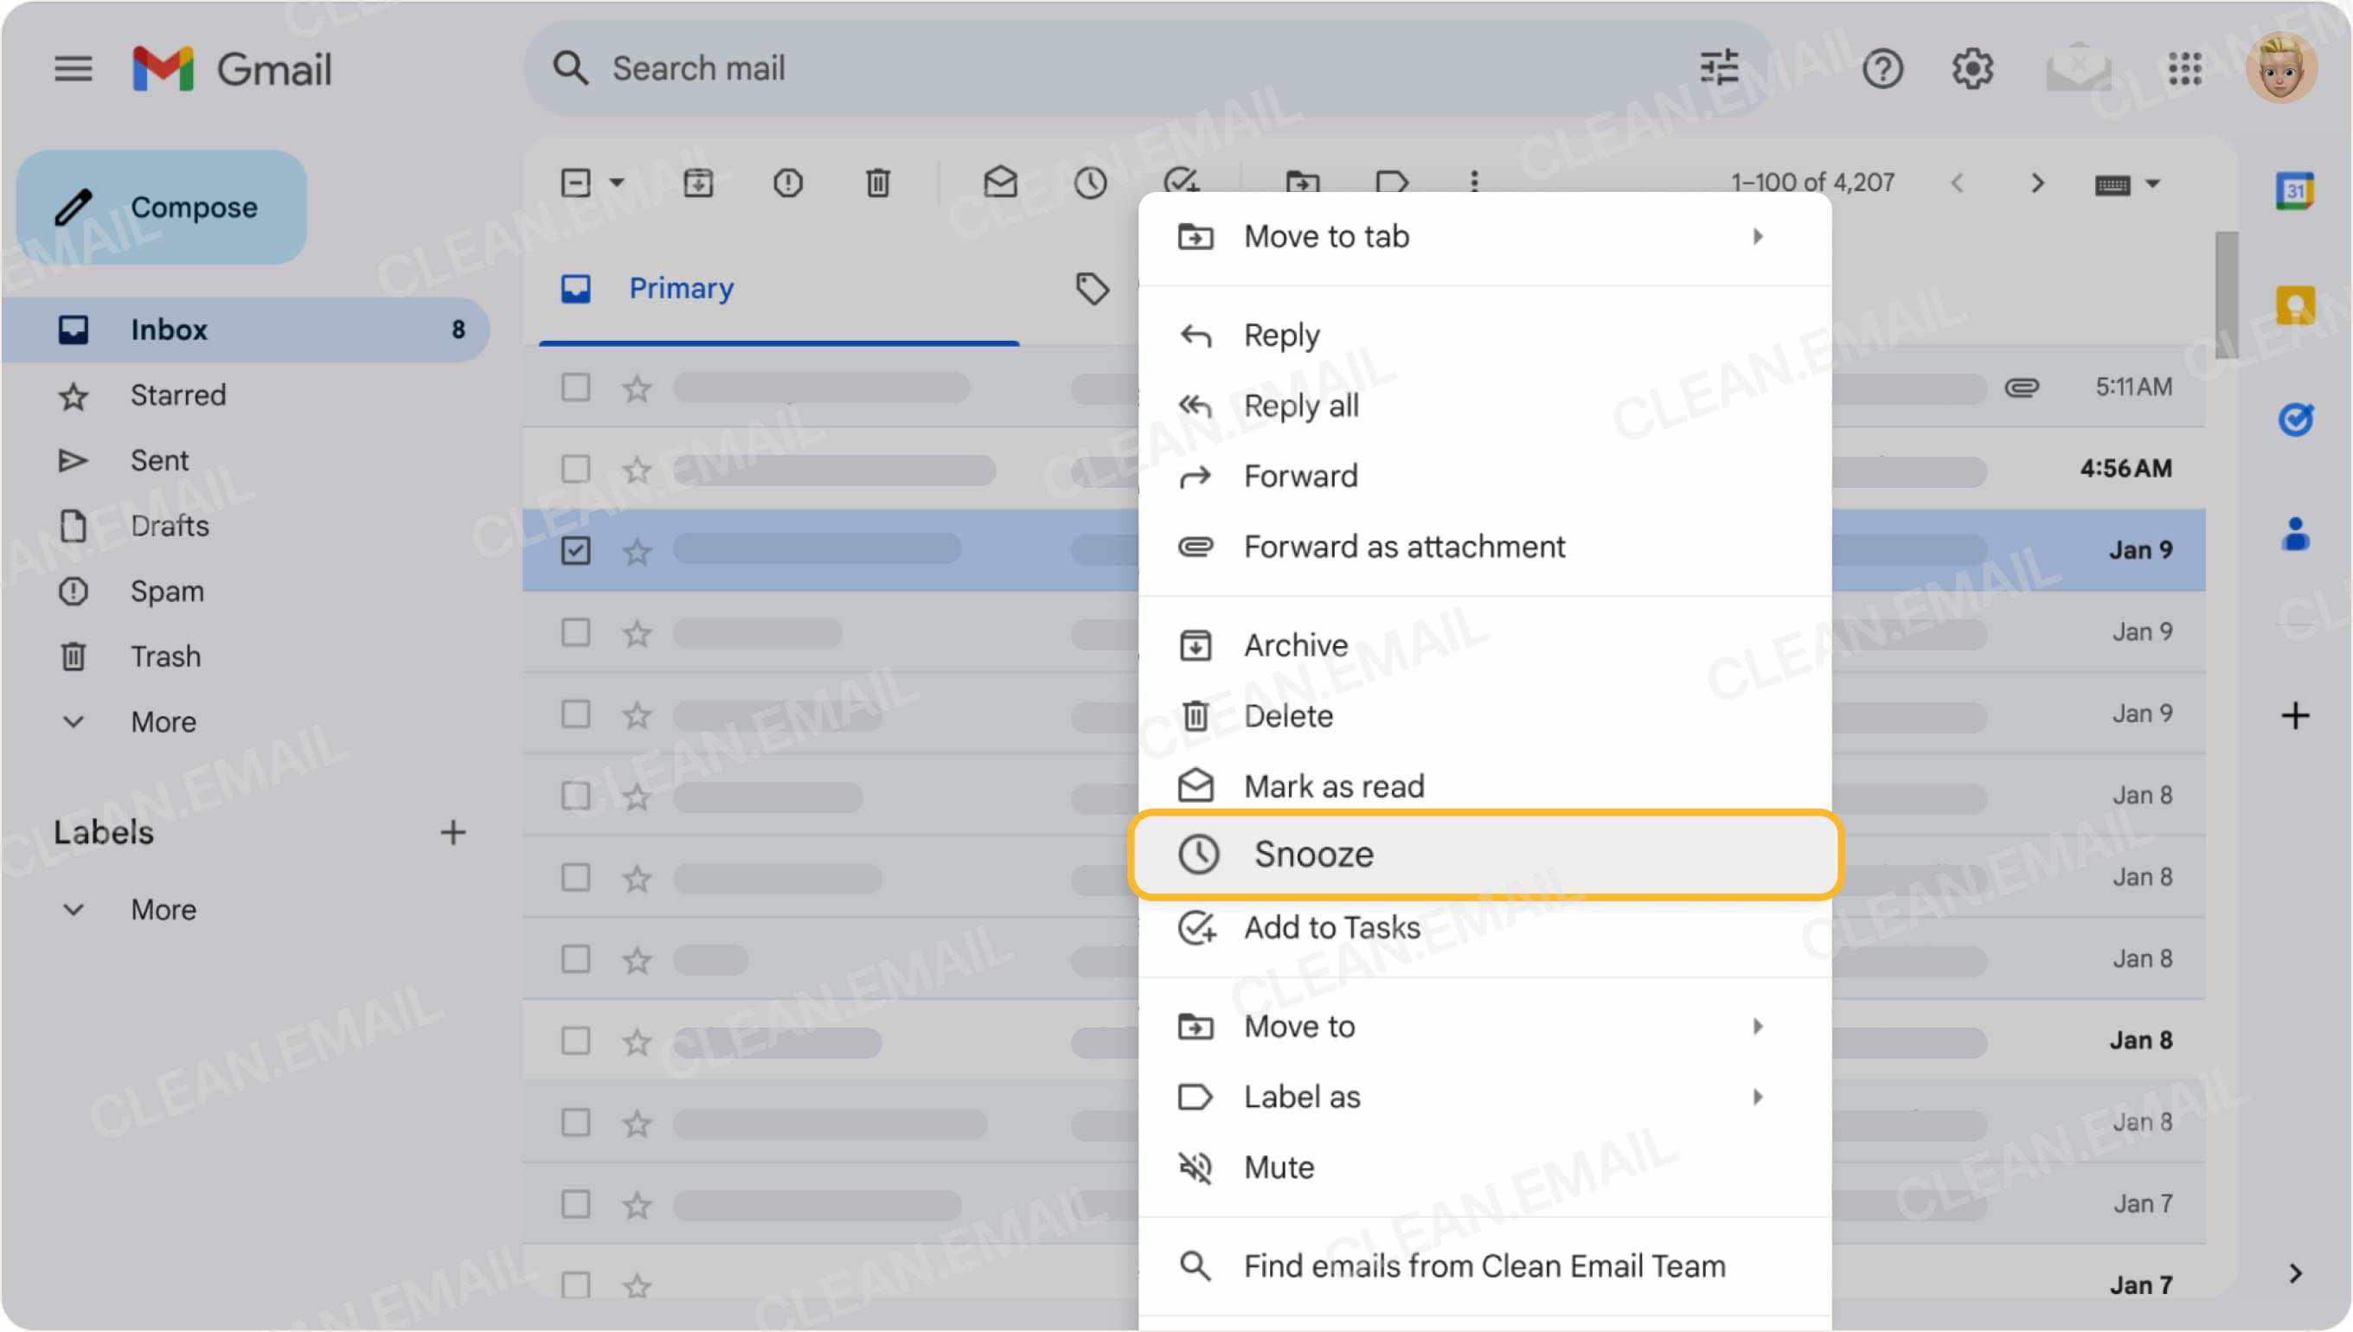Image resolution: width=2353 pixels, height=1332 pixels.
Task: Snooze email using clock toolbar icon
Action: (x=1091, y=183)
